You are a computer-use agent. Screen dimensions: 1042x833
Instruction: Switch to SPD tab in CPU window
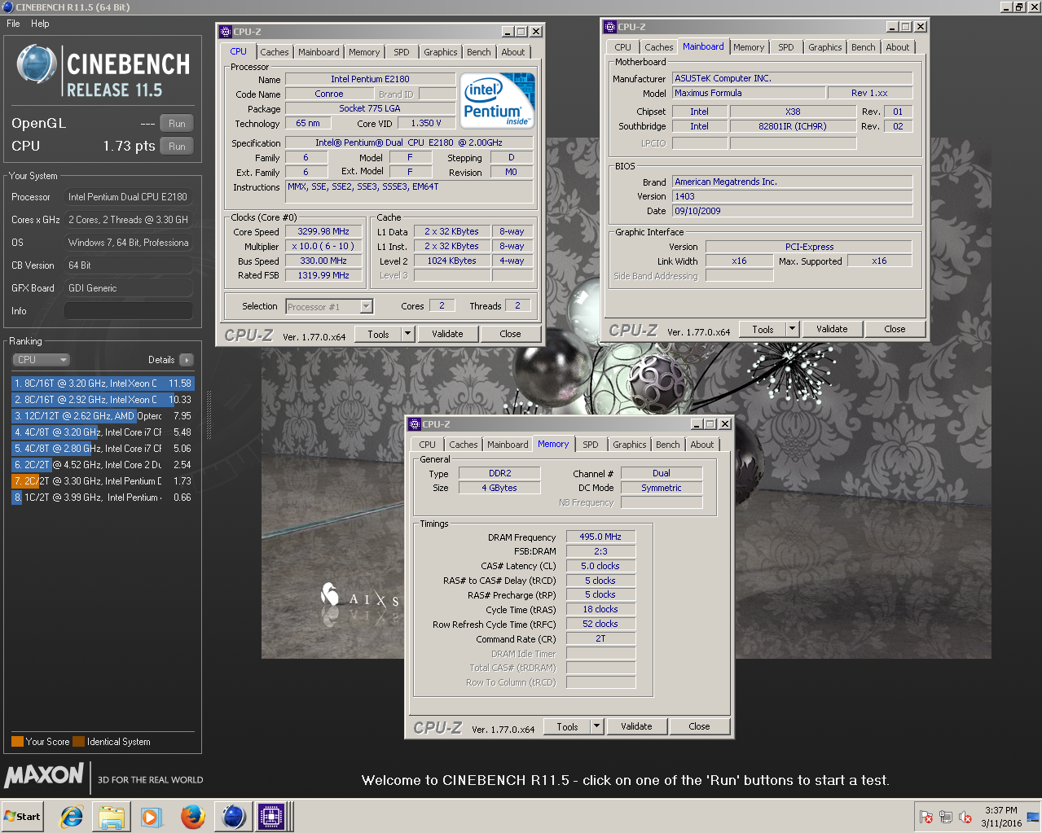[402, 52]
